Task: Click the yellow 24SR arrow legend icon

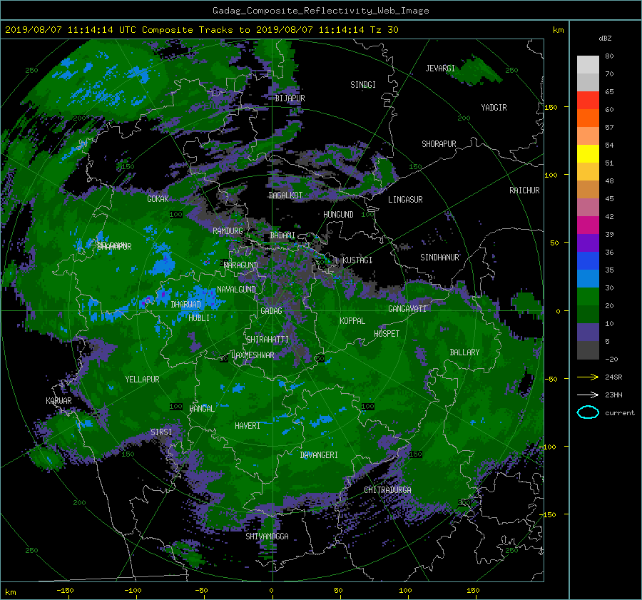Action: tap(588, 377)
